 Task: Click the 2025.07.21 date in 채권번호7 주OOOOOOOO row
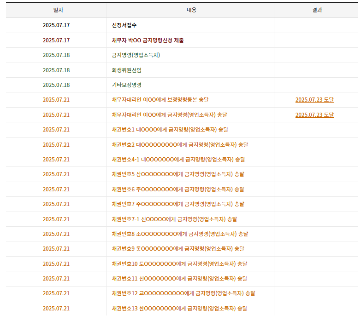(56, 204)
